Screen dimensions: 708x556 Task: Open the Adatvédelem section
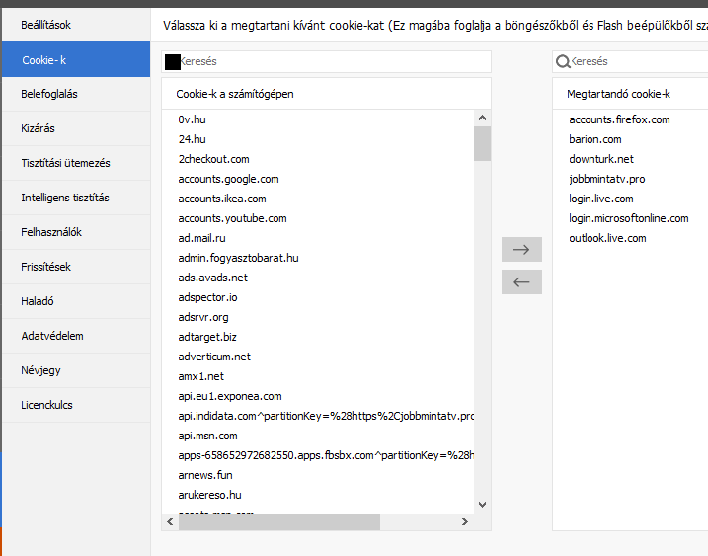(76, 336)
